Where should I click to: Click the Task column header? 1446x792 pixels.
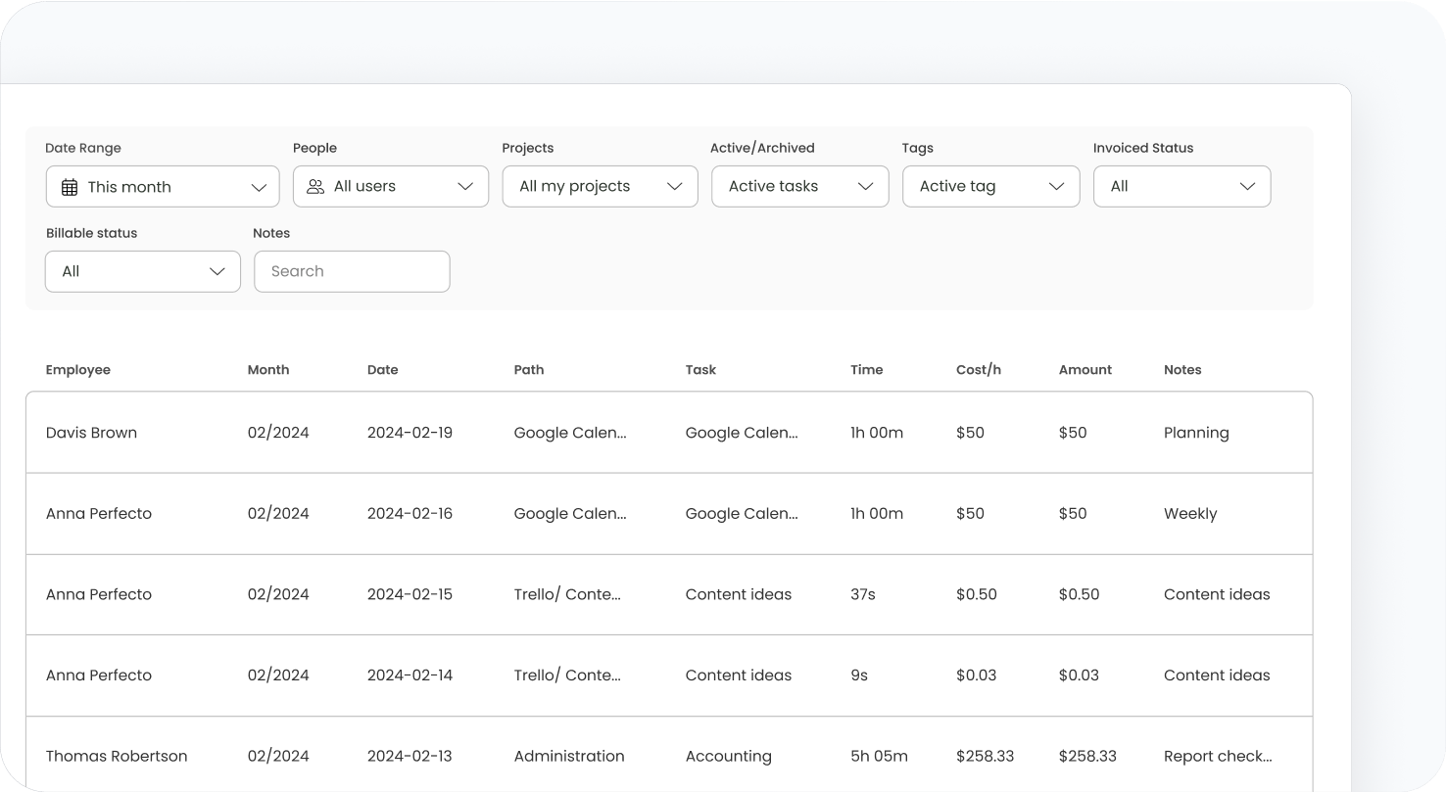click(x=700, y=370)
